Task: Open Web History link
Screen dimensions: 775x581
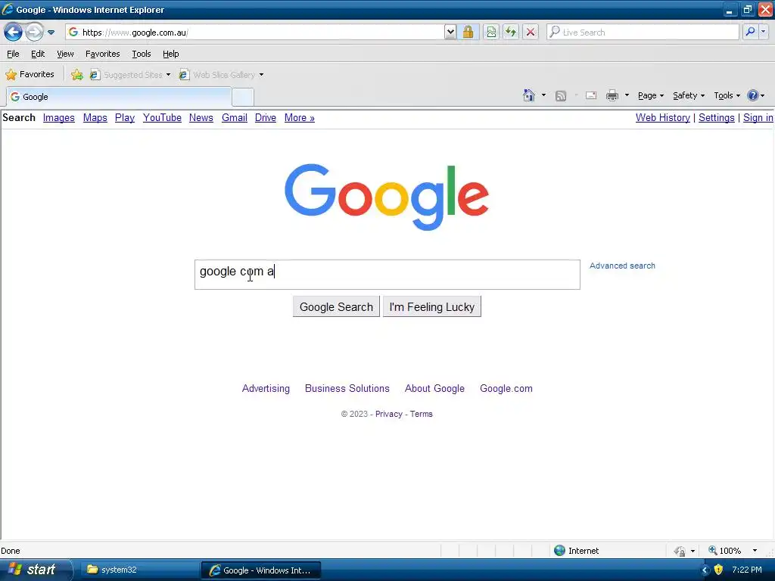Action: pyautogui.click(x=663, y=117)
